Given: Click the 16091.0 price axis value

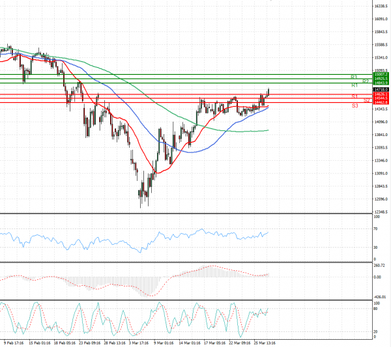Looking at the screenshot, I should [x=381, y=19].
